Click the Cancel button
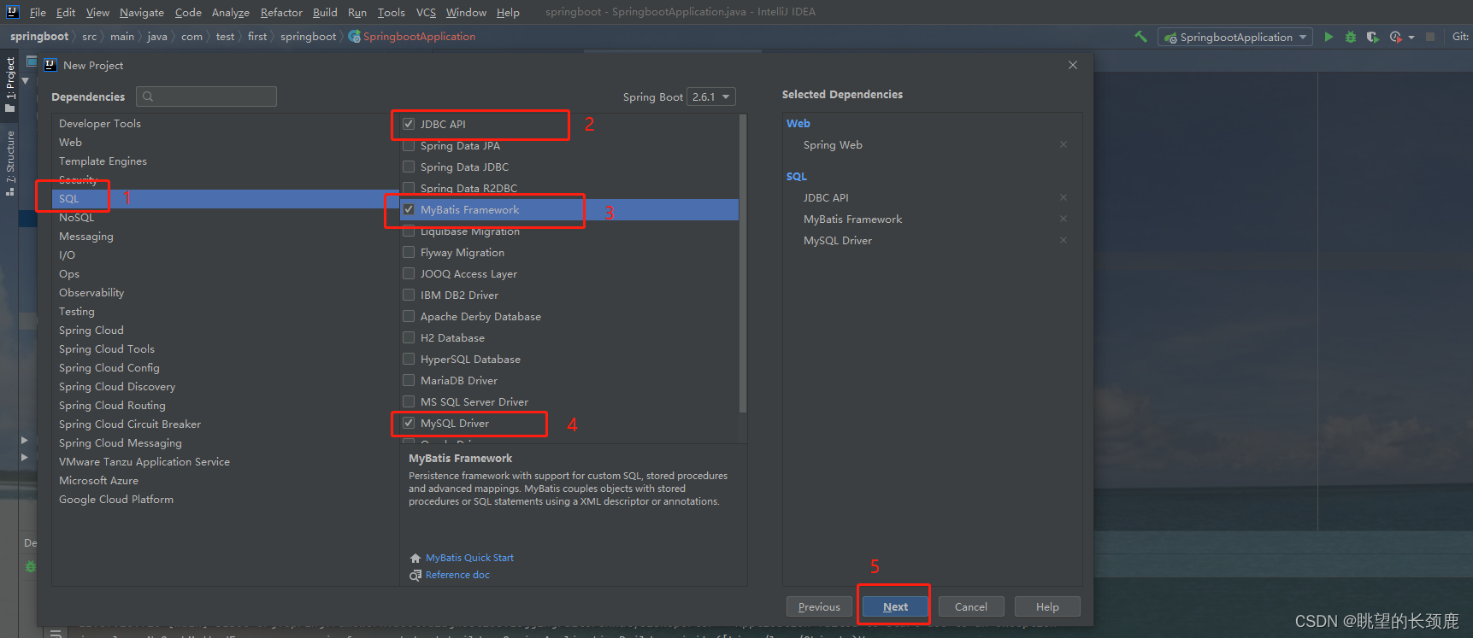Screen dimensions: 1473x638 pyautogui.click(x=971, y=606)
